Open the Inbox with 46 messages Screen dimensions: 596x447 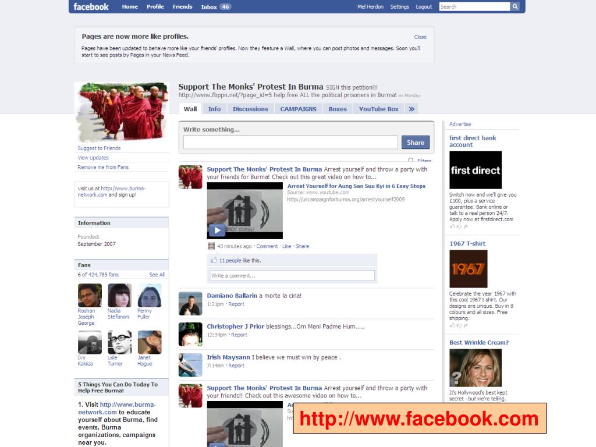216,7
